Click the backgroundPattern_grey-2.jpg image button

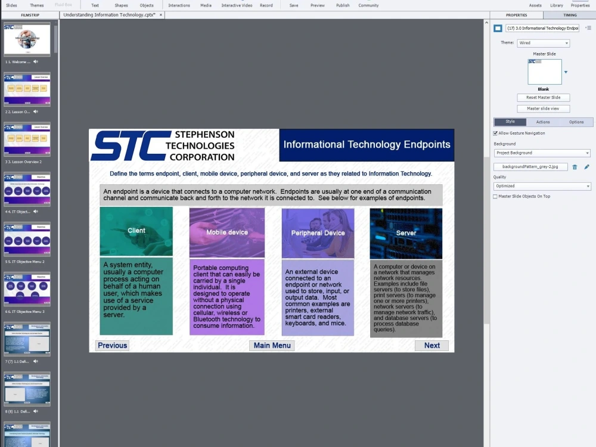click(530, 166)
